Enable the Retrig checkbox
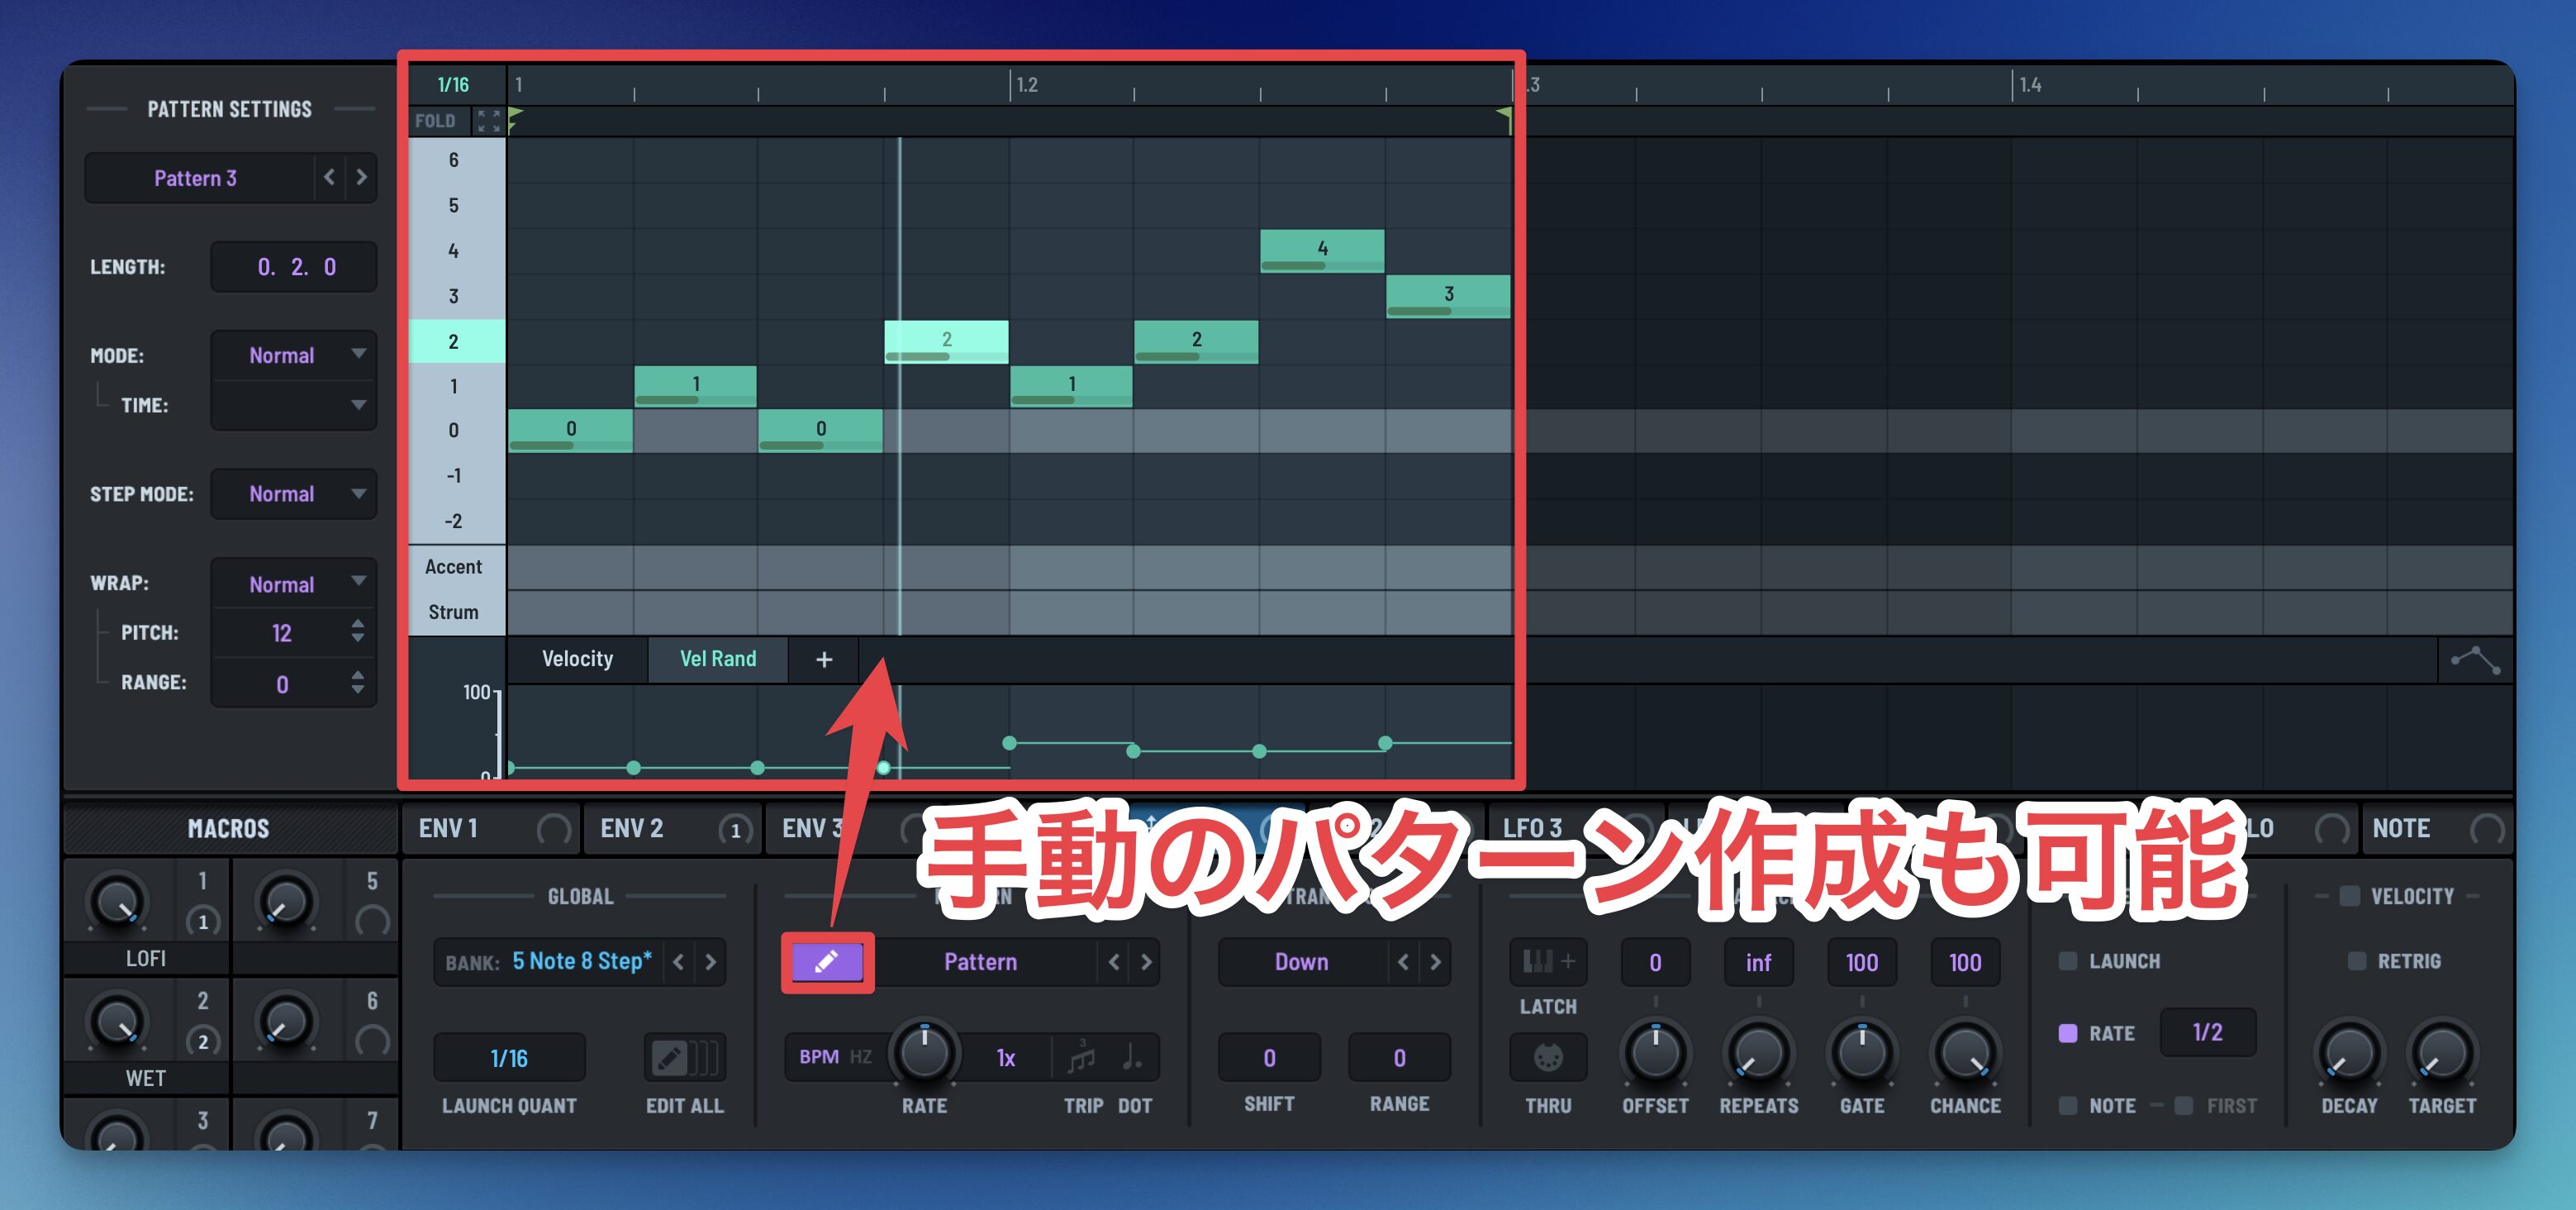The width and height of the screenshot is (2576, 1210). point(2357,961)
